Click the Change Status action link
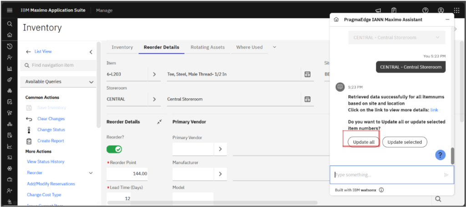The width and height of the screenshot is (466, 207). pos(51,130)
